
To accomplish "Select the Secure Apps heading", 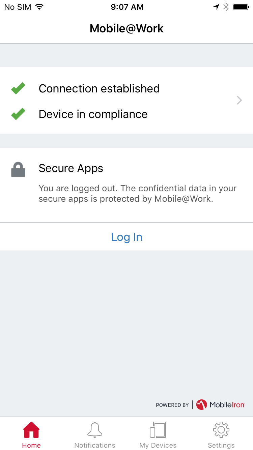I will click(71, 168).
